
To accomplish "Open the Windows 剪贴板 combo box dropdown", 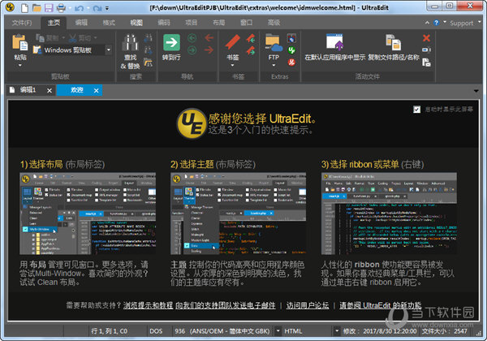I will [109, 50].
